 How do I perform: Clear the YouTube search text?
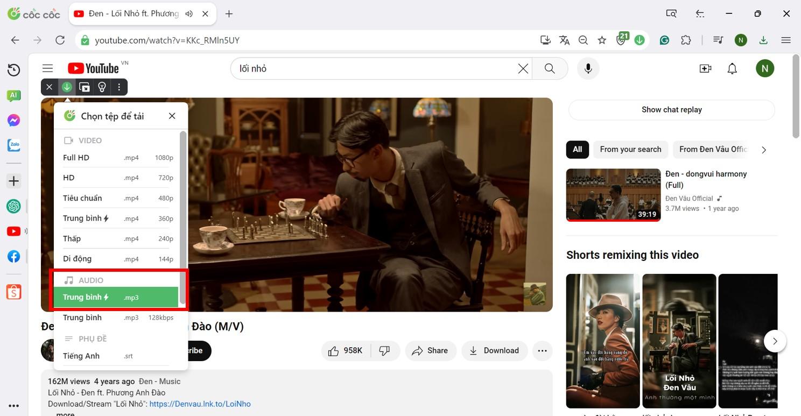point(523,68)
